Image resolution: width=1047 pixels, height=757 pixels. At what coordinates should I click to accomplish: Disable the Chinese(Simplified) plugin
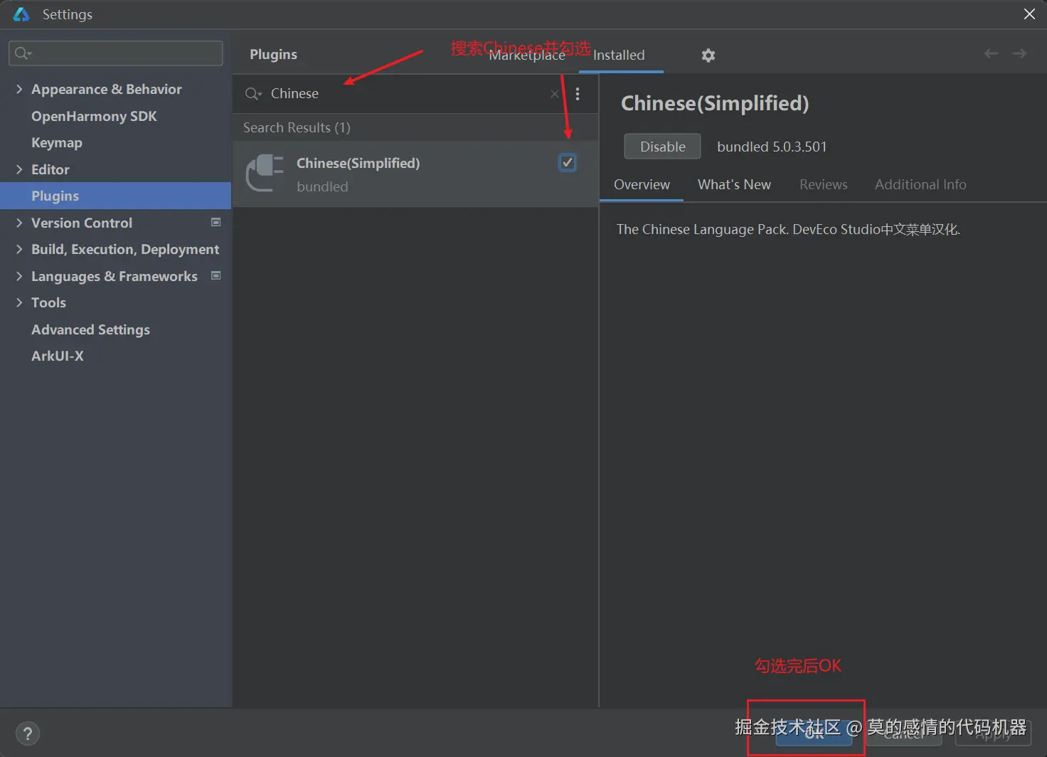pyautogui.click(x=662, y=147)
